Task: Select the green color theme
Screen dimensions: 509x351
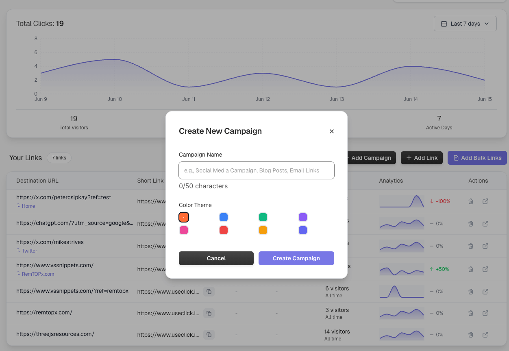Action: (x=263, y=217)
